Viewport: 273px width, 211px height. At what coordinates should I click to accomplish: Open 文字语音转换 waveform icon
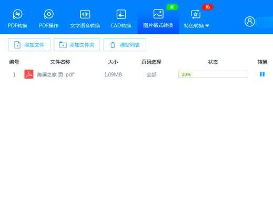click(x=85, y=14)
